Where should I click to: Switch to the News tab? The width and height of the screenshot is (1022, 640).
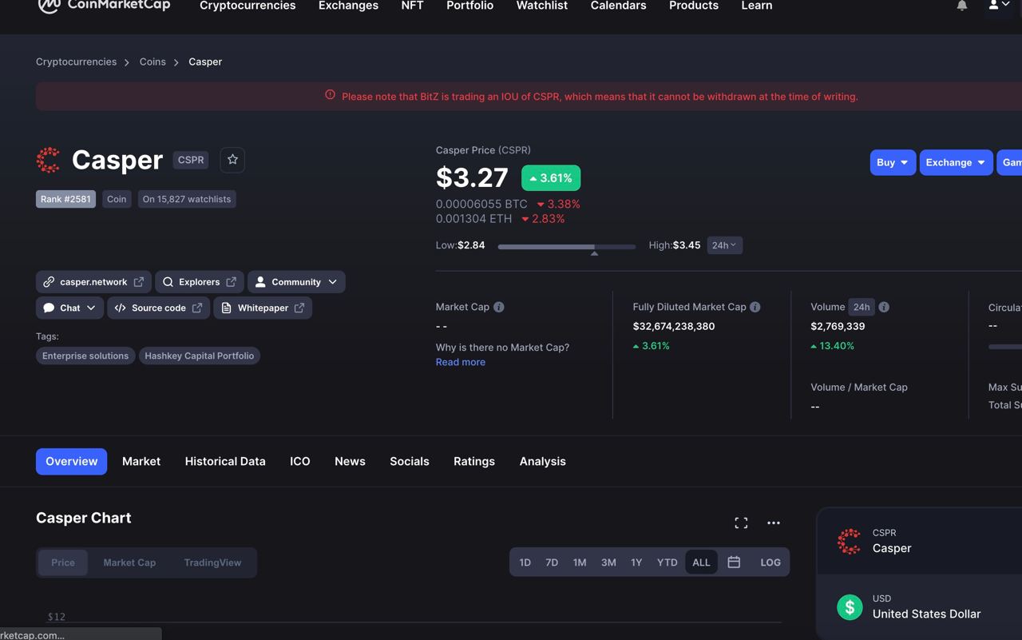click(x=350, y=462)
